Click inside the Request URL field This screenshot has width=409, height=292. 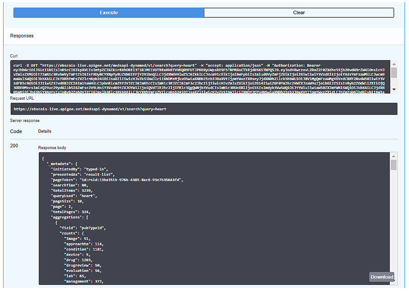tap(204, 109)
